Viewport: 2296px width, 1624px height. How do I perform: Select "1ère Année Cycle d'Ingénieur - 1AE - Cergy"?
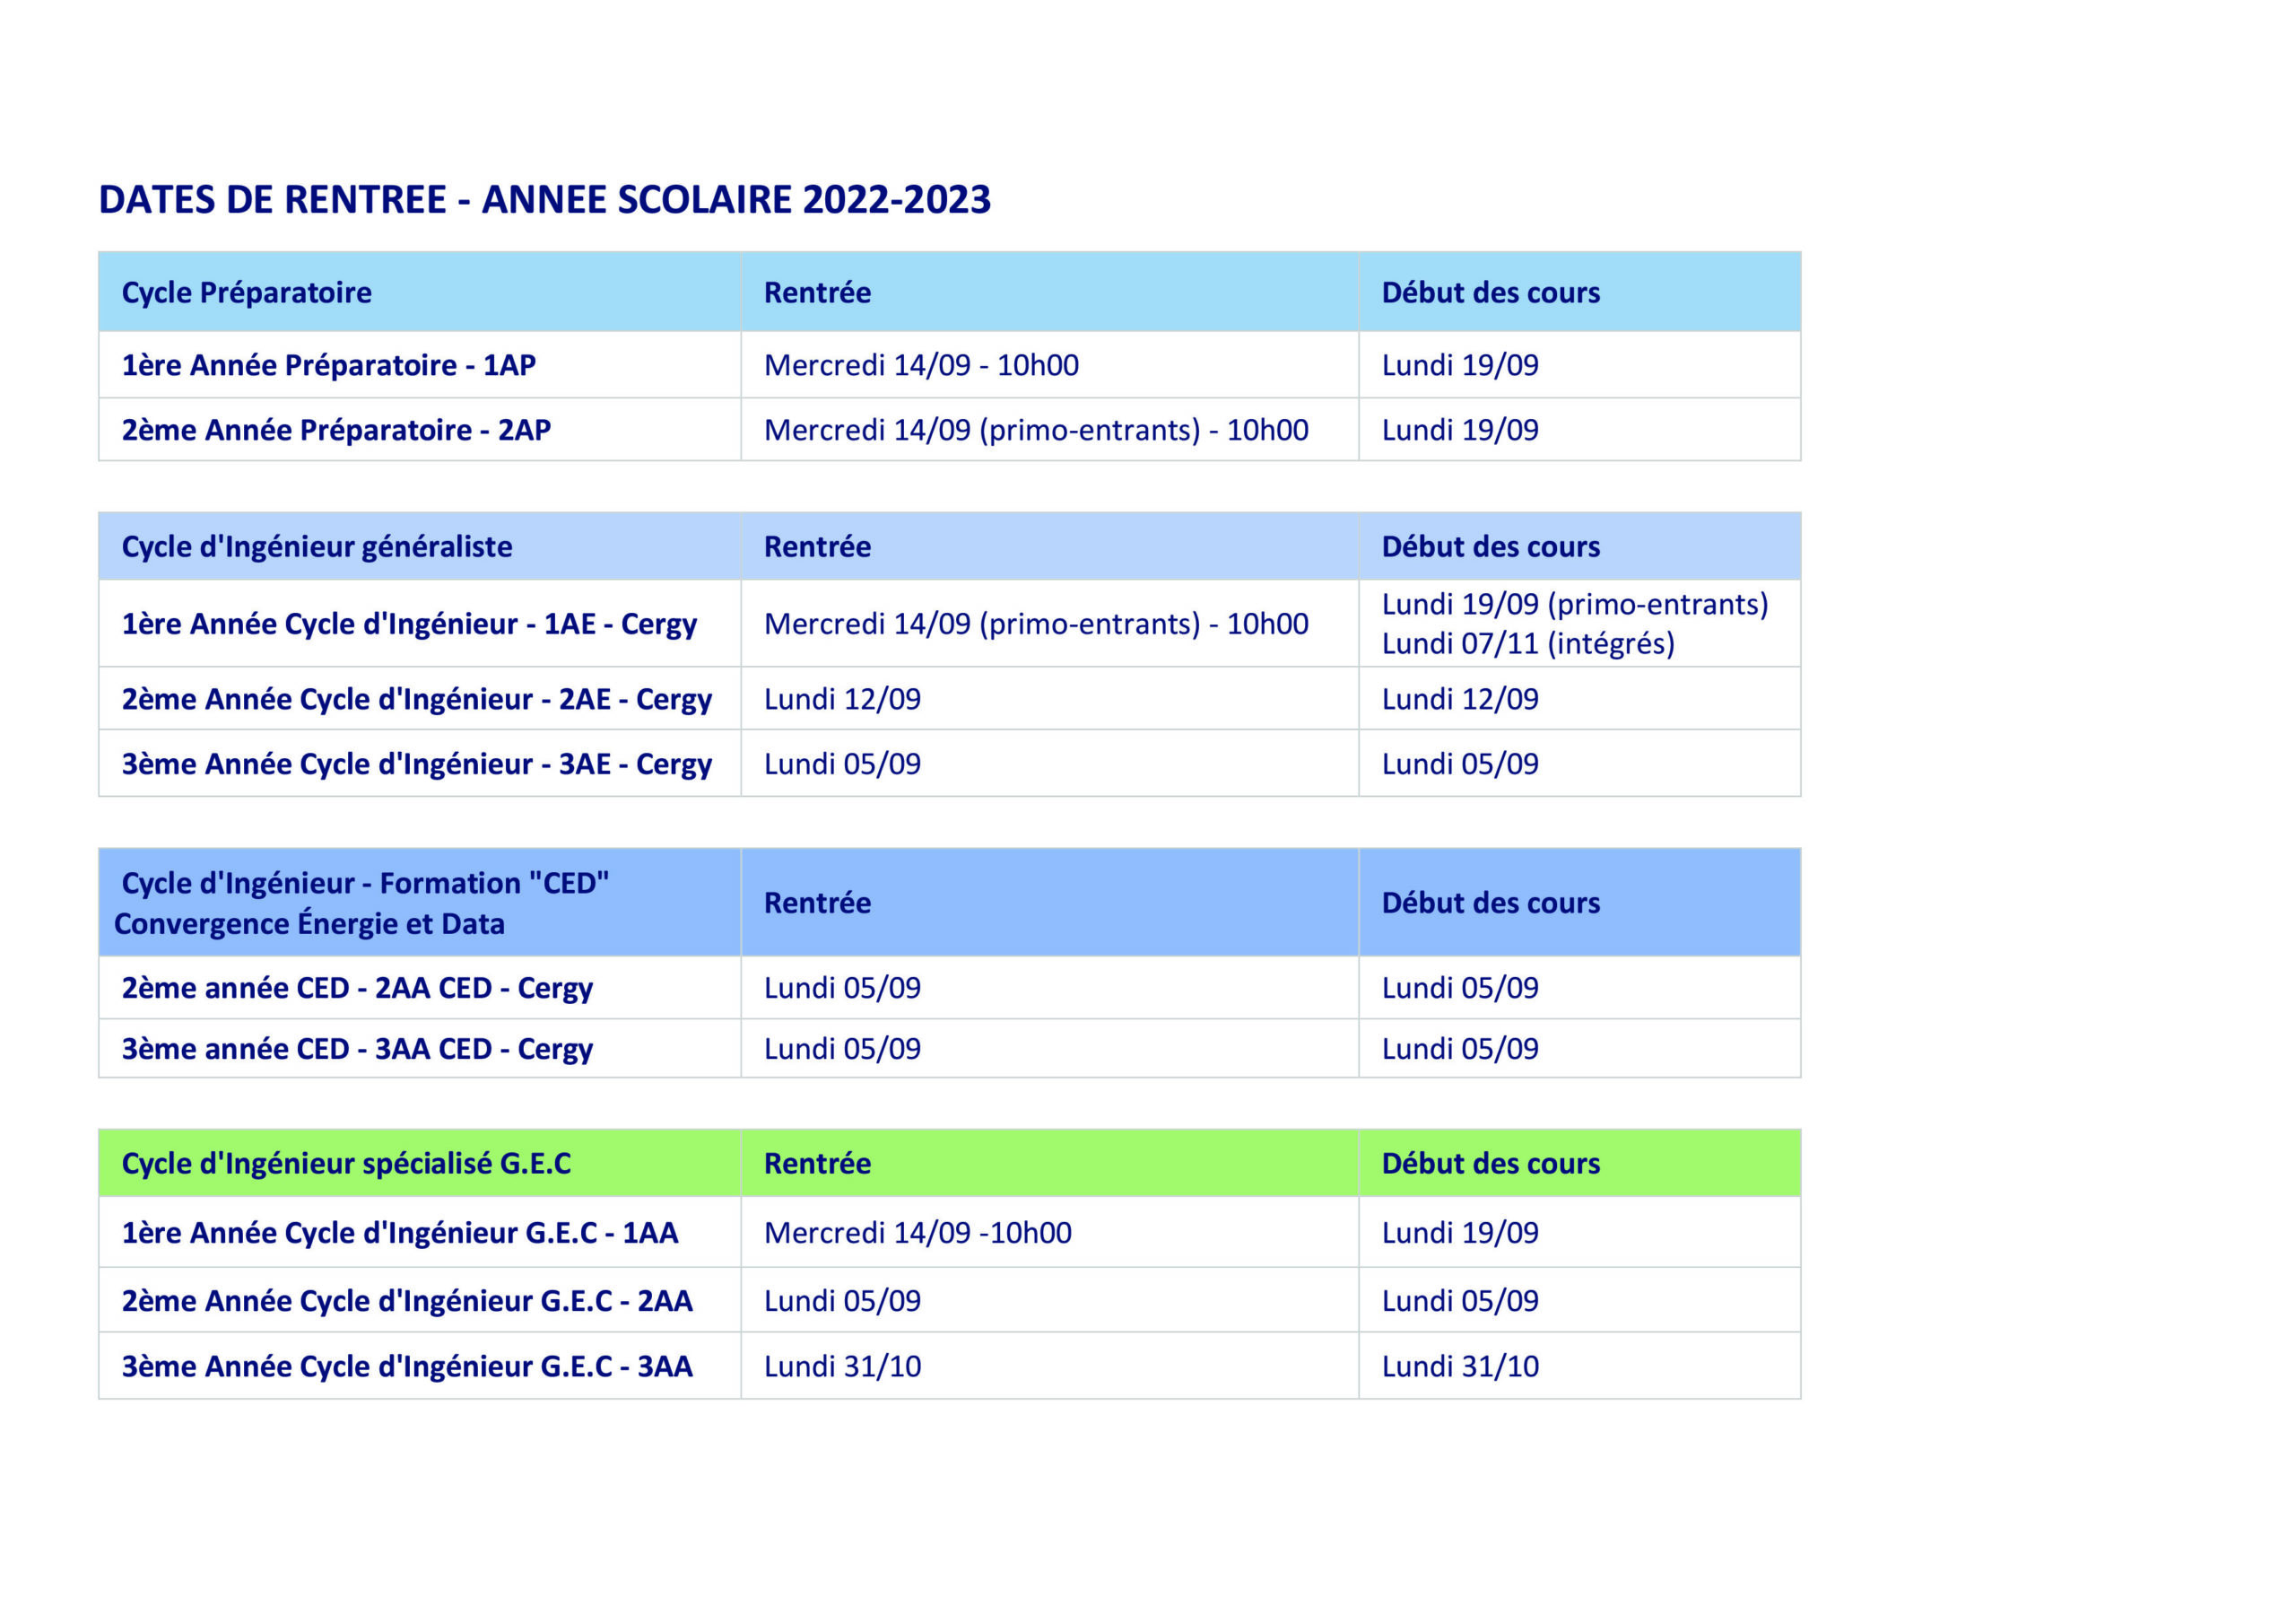pos(409,624)
